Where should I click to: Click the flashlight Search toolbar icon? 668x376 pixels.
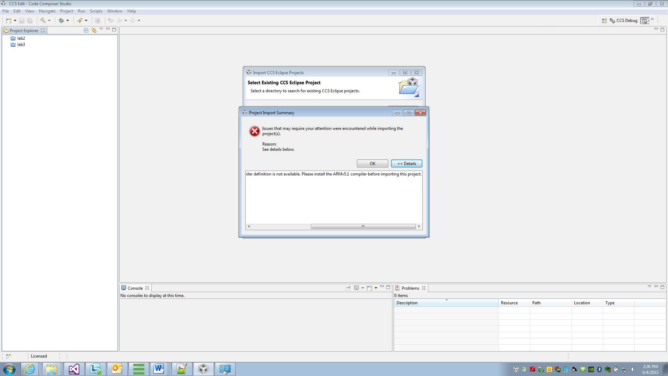[x=80, y=21]
